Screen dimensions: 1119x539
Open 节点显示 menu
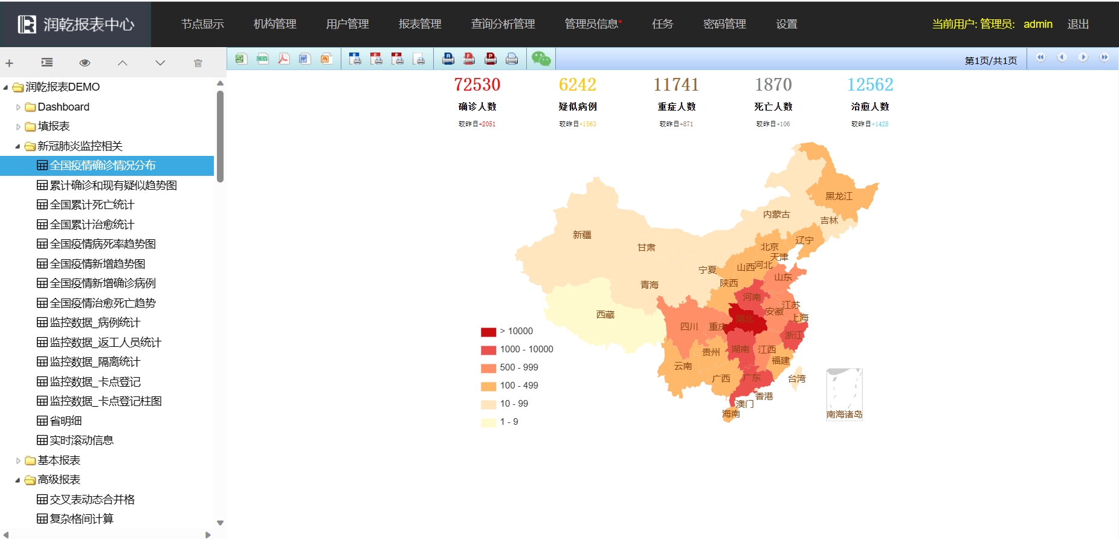point(202,24)
